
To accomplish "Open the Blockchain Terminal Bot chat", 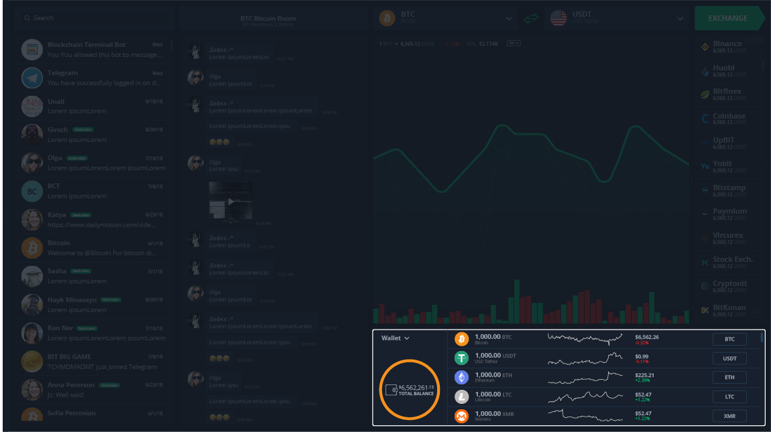I will tap(94, 50).
